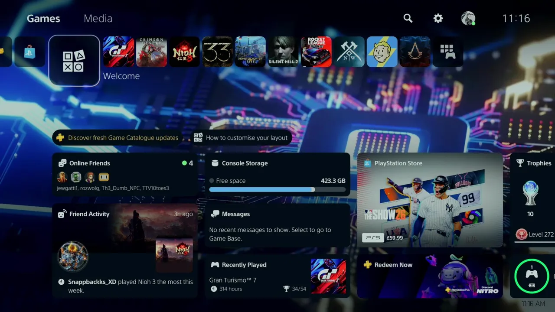
Task: Open Nioh 3 thumbnail in Friend Activity
Action: pyautogui.click(x=174, y=254)
